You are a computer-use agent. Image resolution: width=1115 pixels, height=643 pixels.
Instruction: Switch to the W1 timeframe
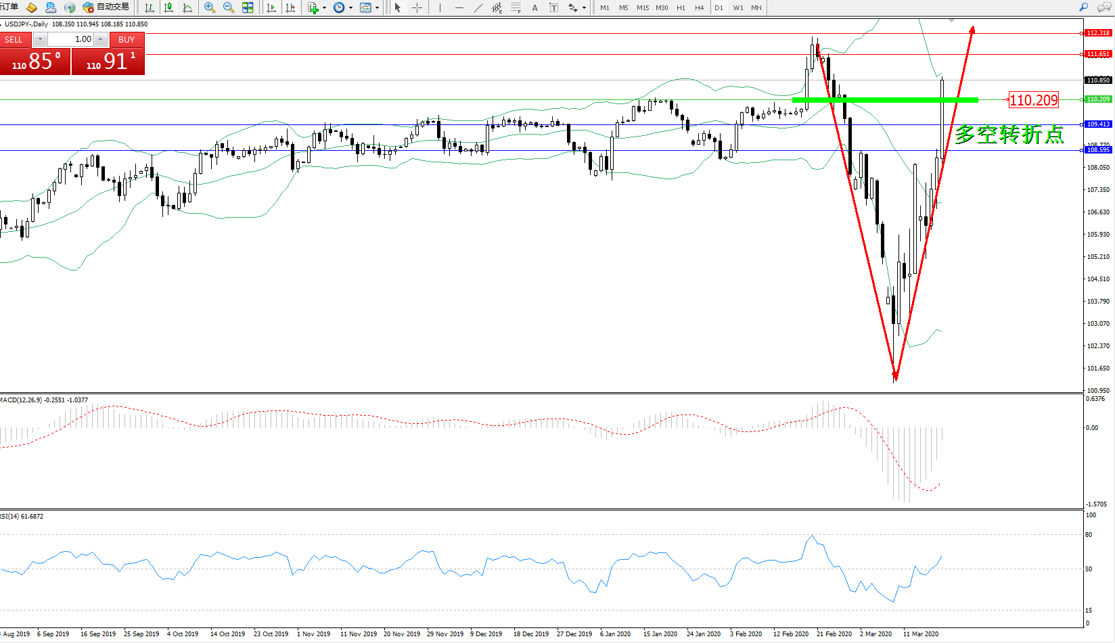coord(737,7)
